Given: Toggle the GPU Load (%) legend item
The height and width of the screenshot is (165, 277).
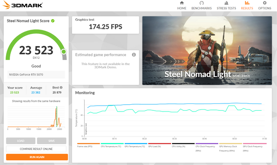Looking at the screenshot, I should click(160, 145).
